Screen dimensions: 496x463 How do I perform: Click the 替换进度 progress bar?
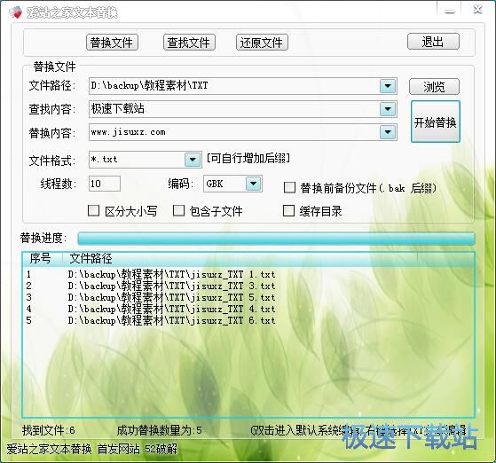click(x=276, y=239)
